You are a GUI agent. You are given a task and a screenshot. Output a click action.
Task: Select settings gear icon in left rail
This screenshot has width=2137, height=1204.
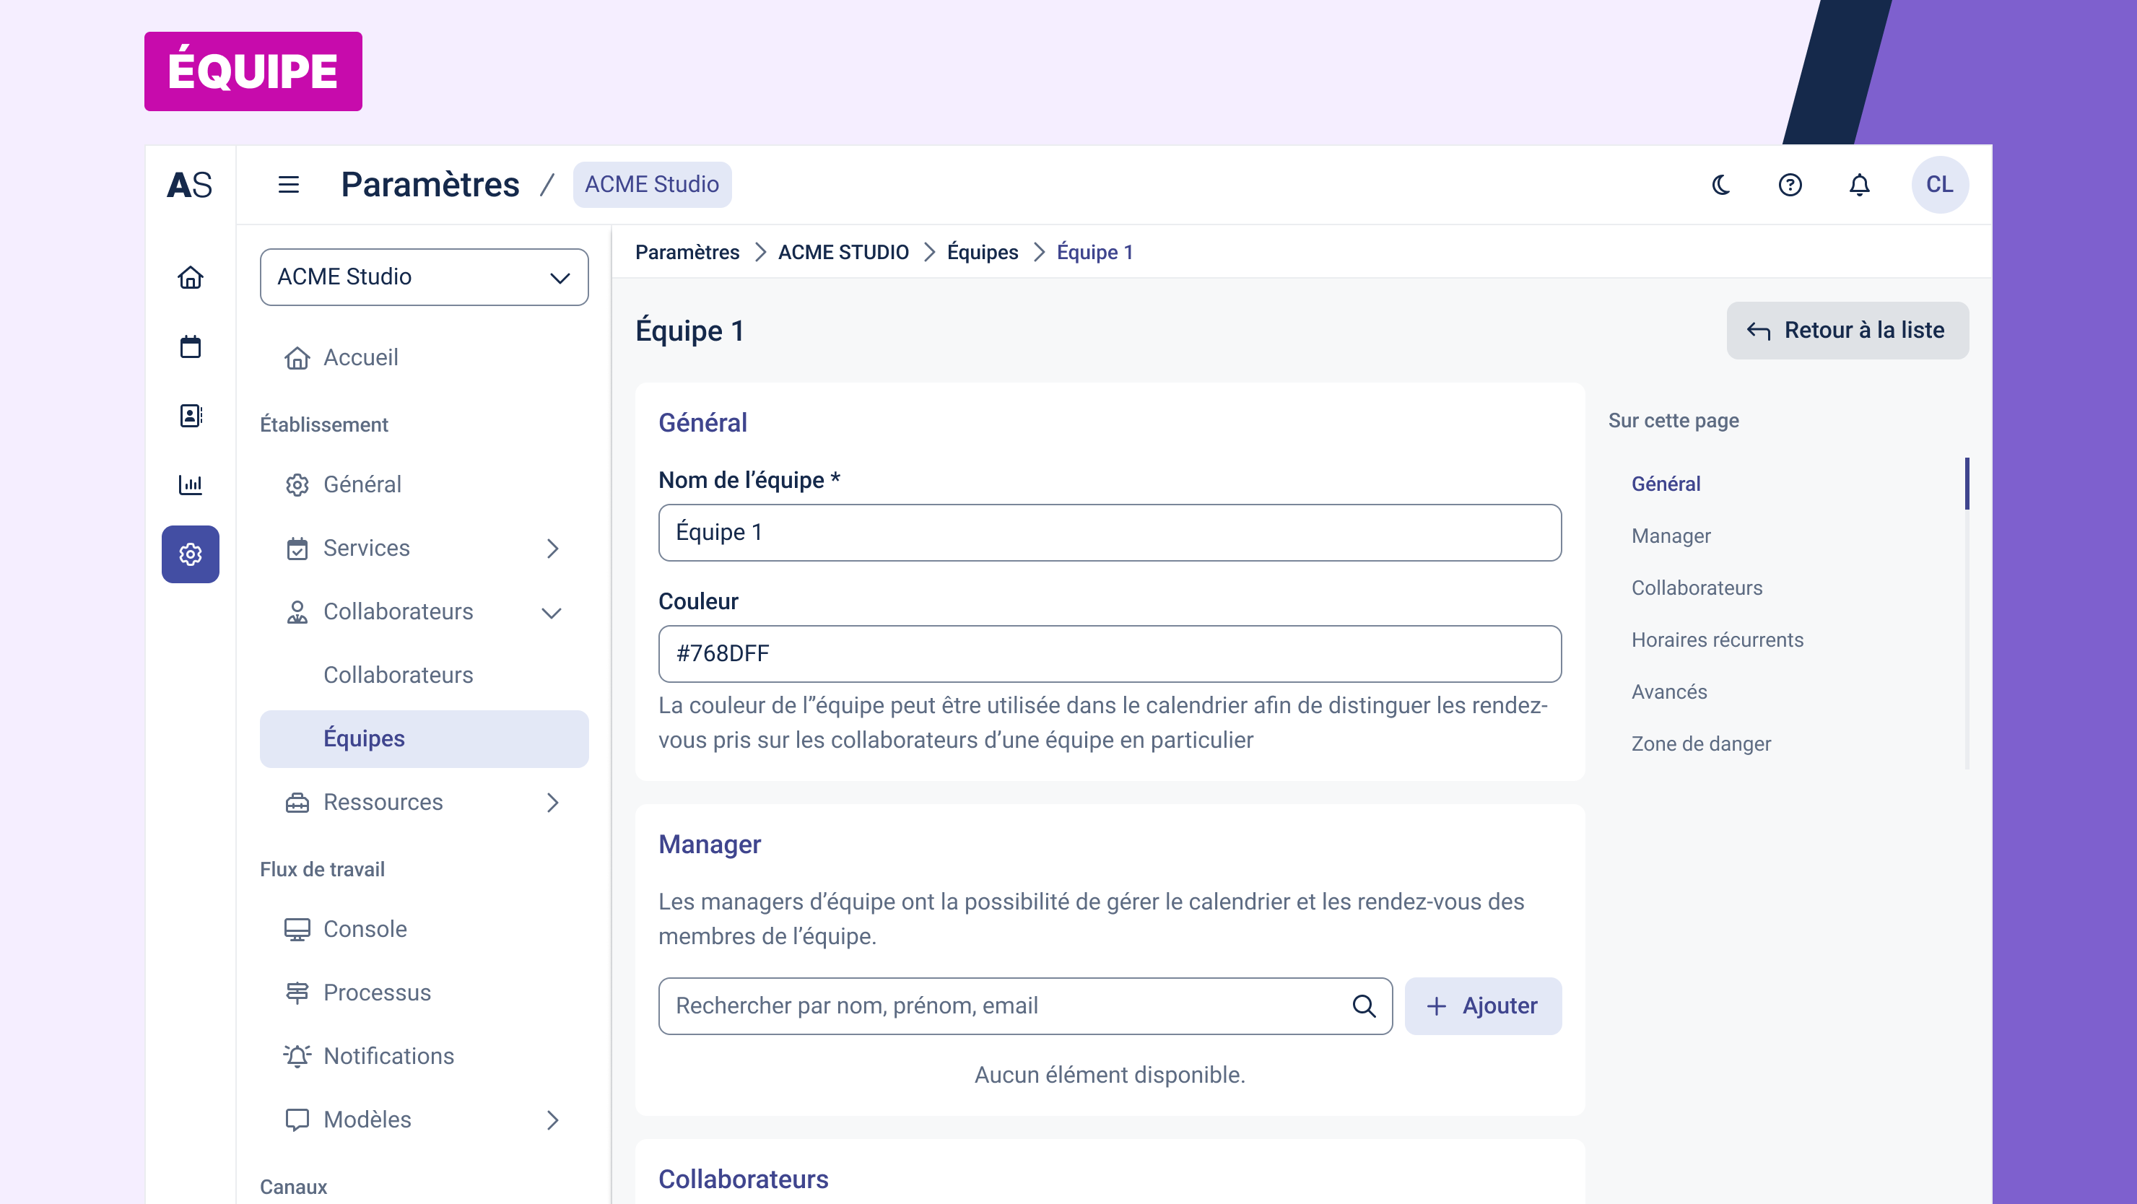tap(190, 554)
